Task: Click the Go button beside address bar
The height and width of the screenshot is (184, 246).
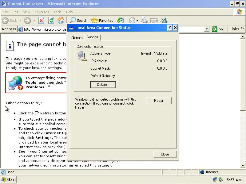Action: pyautogui.click(x=217, y=29)
